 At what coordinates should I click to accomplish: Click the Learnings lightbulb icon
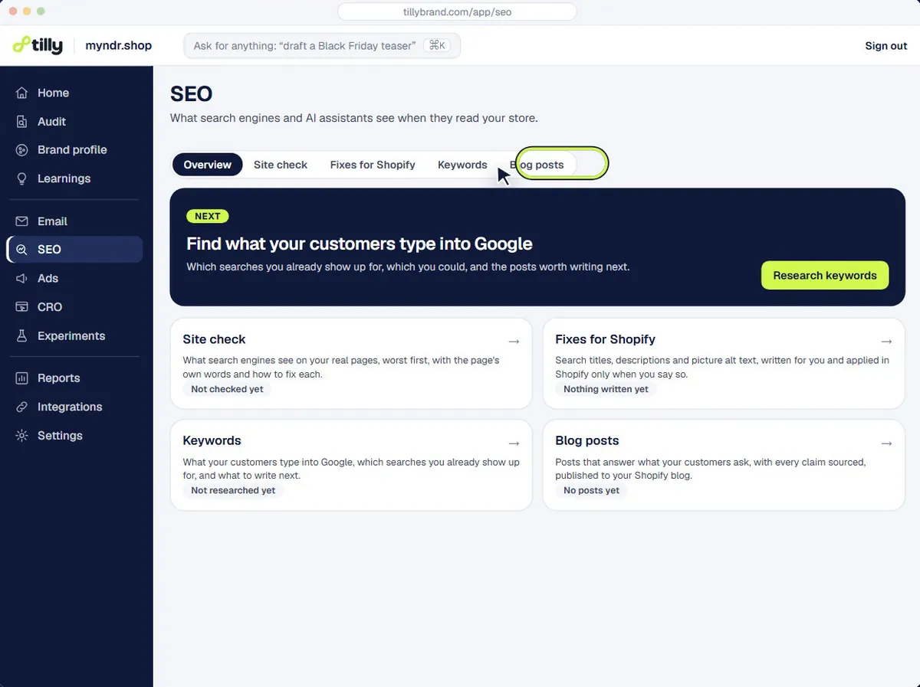[22, 178]
